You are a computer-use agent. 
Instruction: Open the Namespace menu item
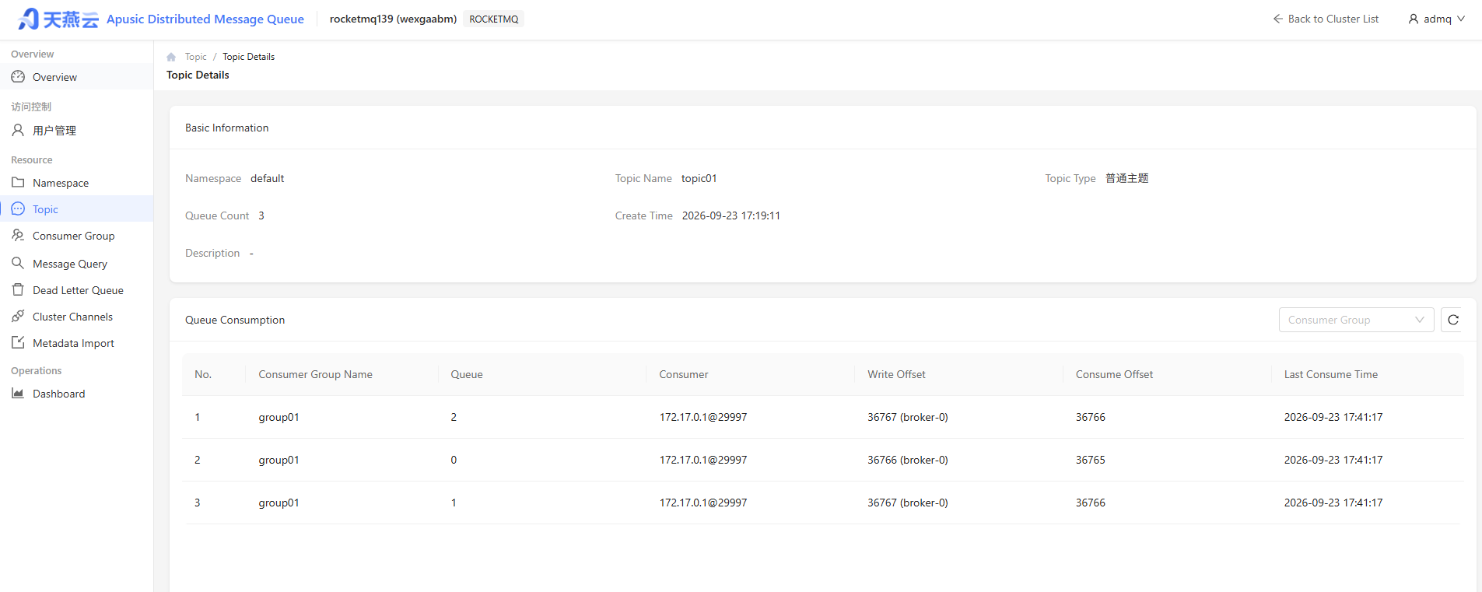coord(76,183)
